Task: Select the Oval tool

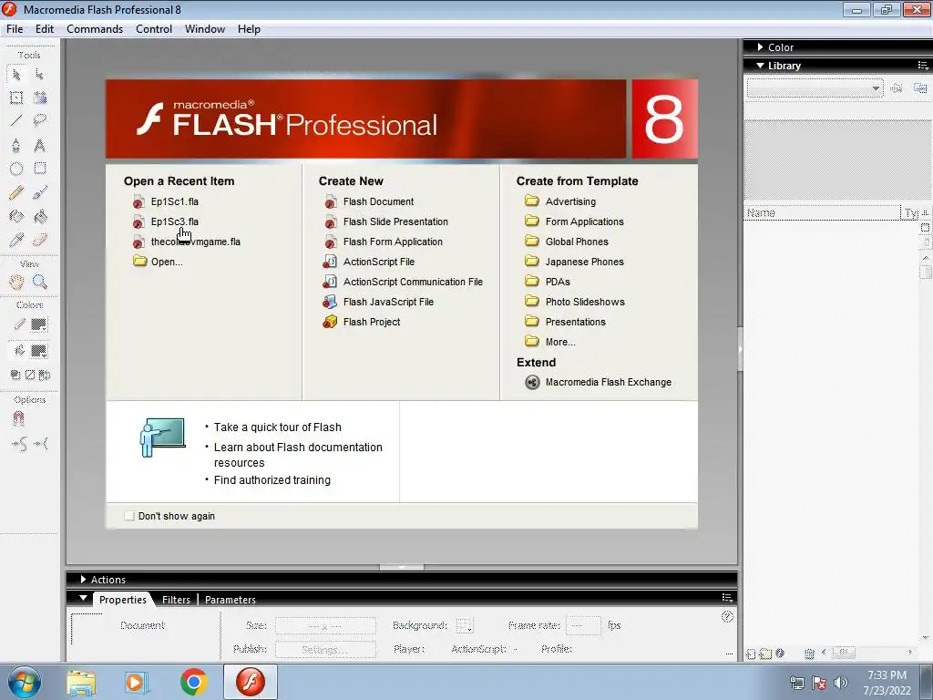Action: click(x=16, y=169)
